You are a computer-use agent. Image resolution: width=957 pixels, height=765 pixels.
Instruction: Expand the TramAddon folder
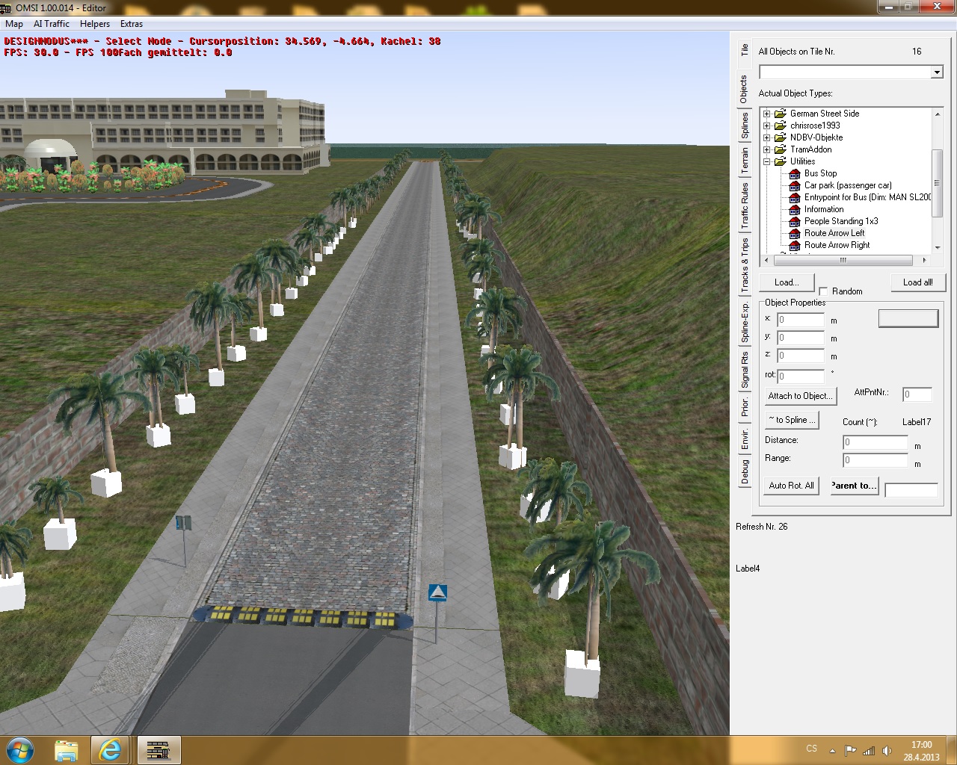click(x=766, y=149)
